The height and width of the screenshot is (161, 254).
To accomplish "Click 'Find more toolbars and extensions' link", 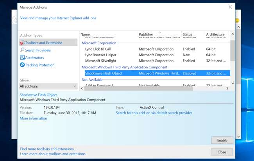I will (x=48, y=149).
